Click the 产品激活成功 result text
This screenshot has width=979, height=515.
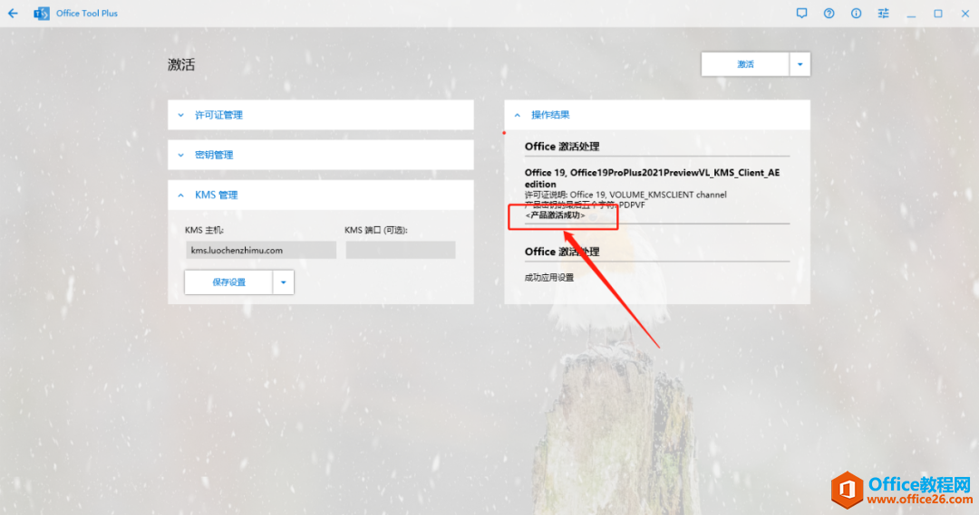tap(555, 215)
